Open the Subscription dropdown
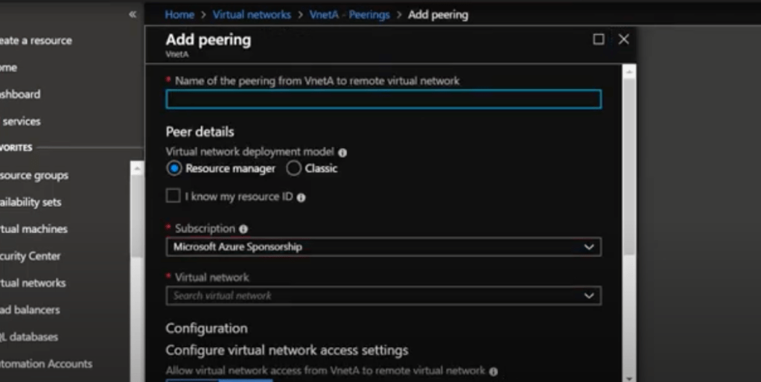 tap(383, 246)
